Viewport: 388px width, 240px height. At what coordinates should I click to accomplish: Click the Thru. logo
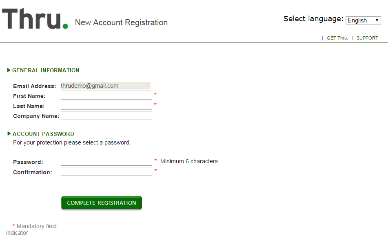pos(35,19)
